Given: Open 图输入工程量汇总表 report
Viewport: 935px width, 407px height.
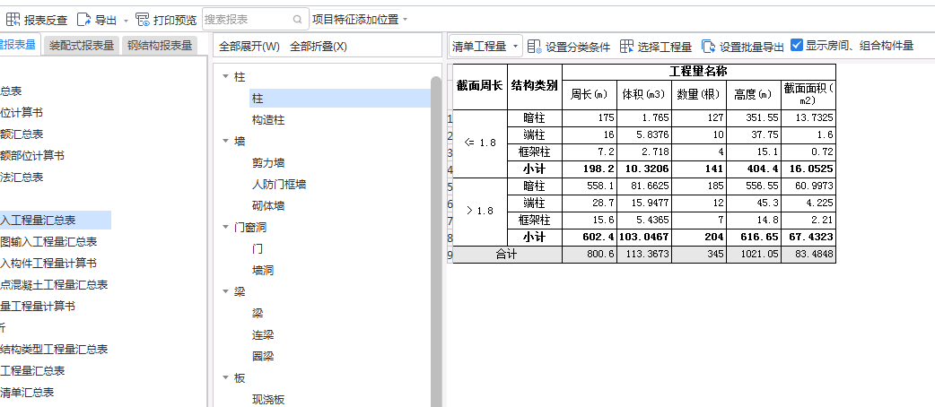Looking at the screenshot, I should point(48,241).
